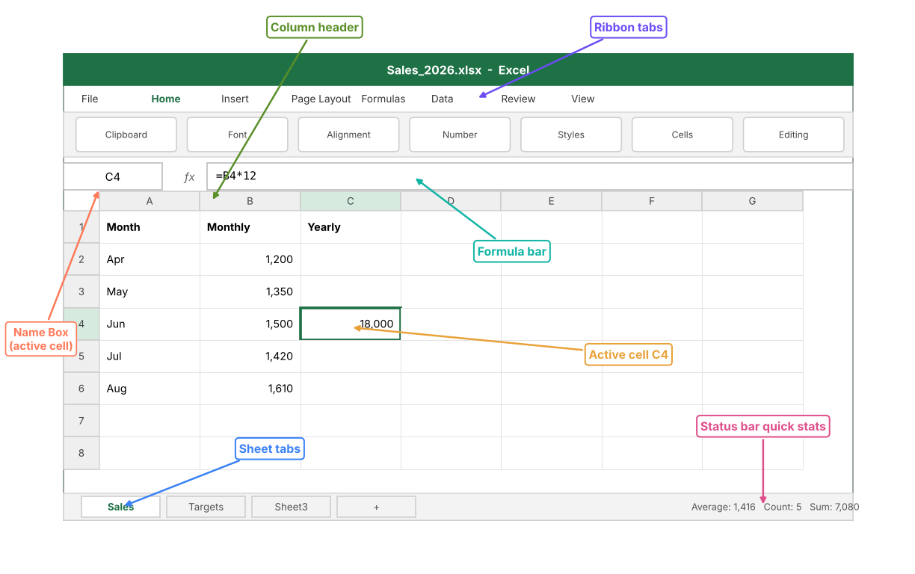Click the Select All corner box

pyautogui.click(x=81, y=201)
